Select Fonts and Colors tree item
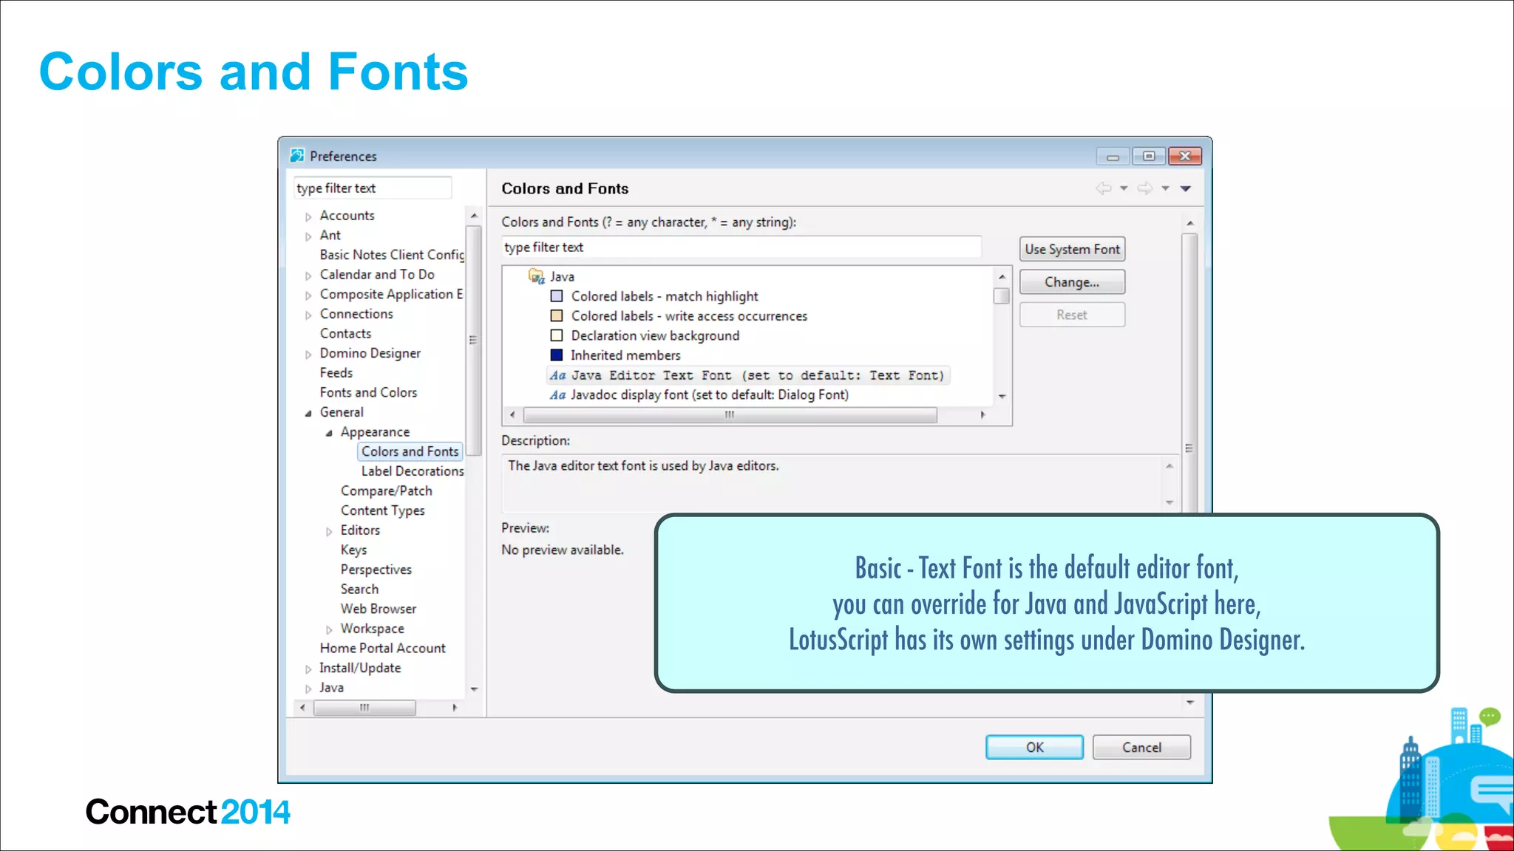The image size is (1514, 851). pos(368,393)
